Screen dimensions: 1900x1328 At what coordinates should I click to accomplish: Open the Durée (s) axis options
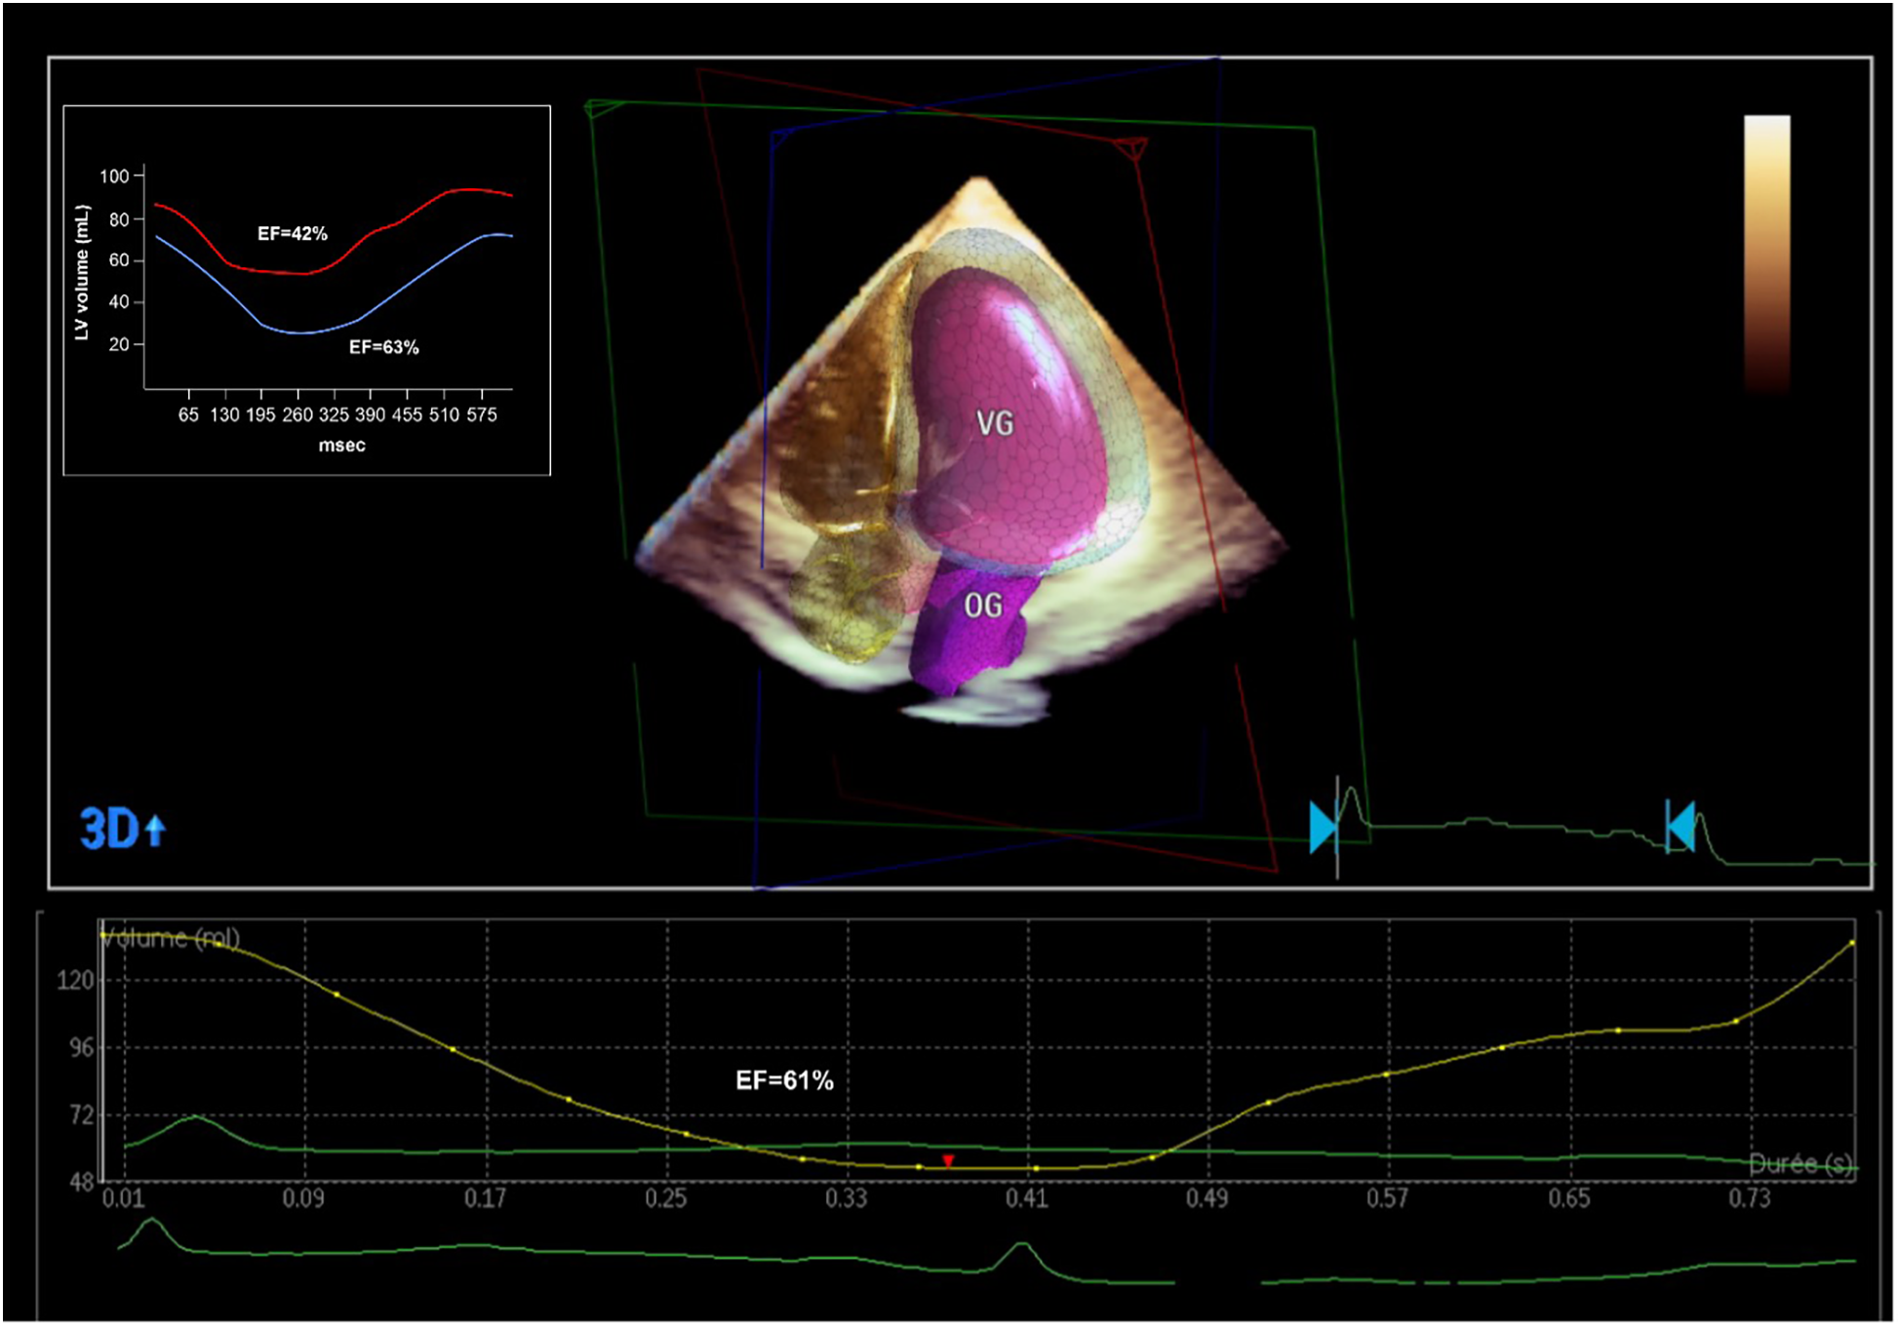coord(1802,1163)
